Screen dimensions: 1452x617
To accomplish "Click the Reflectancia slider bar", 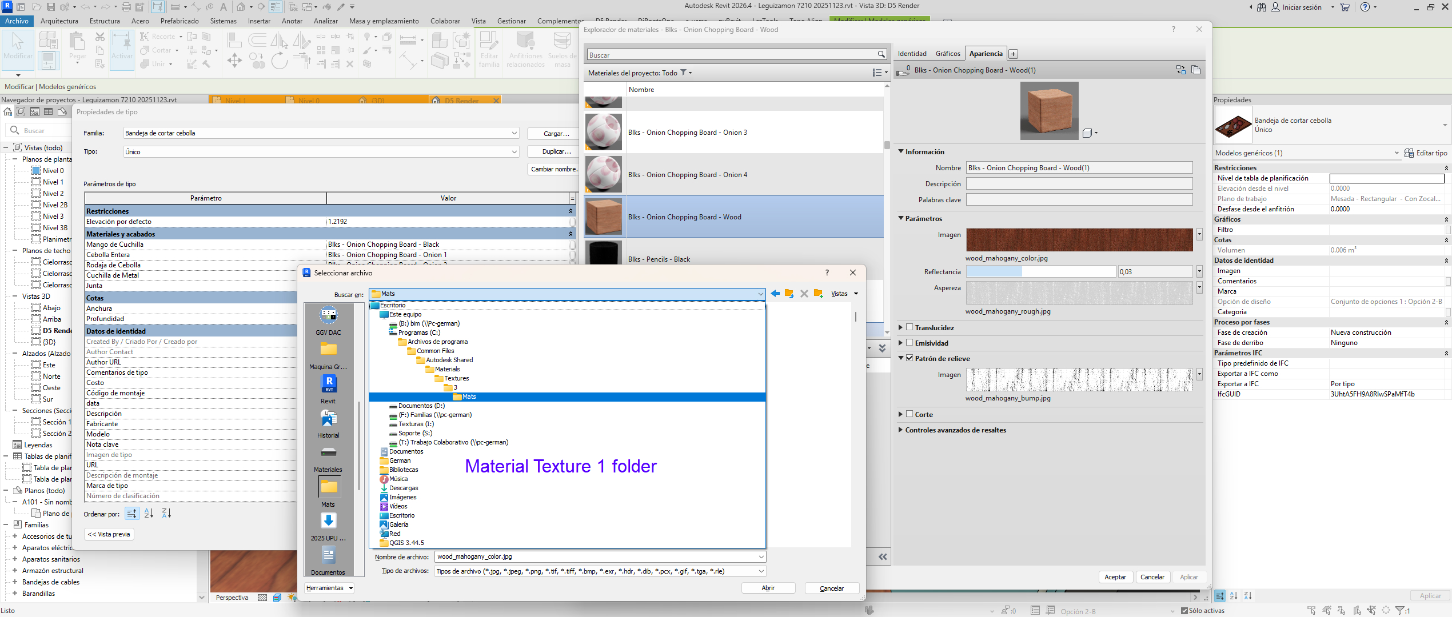I will point(1040,272).
